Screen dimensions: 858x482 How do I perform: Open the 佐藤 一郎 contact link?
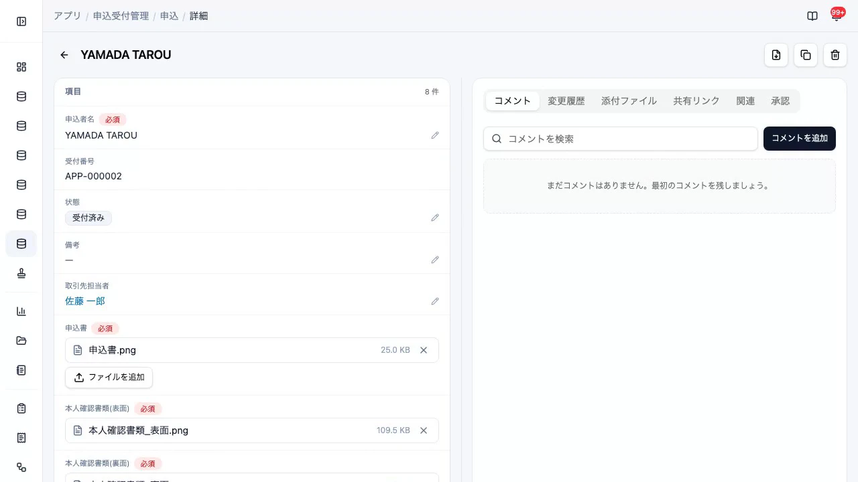[85, 301]
